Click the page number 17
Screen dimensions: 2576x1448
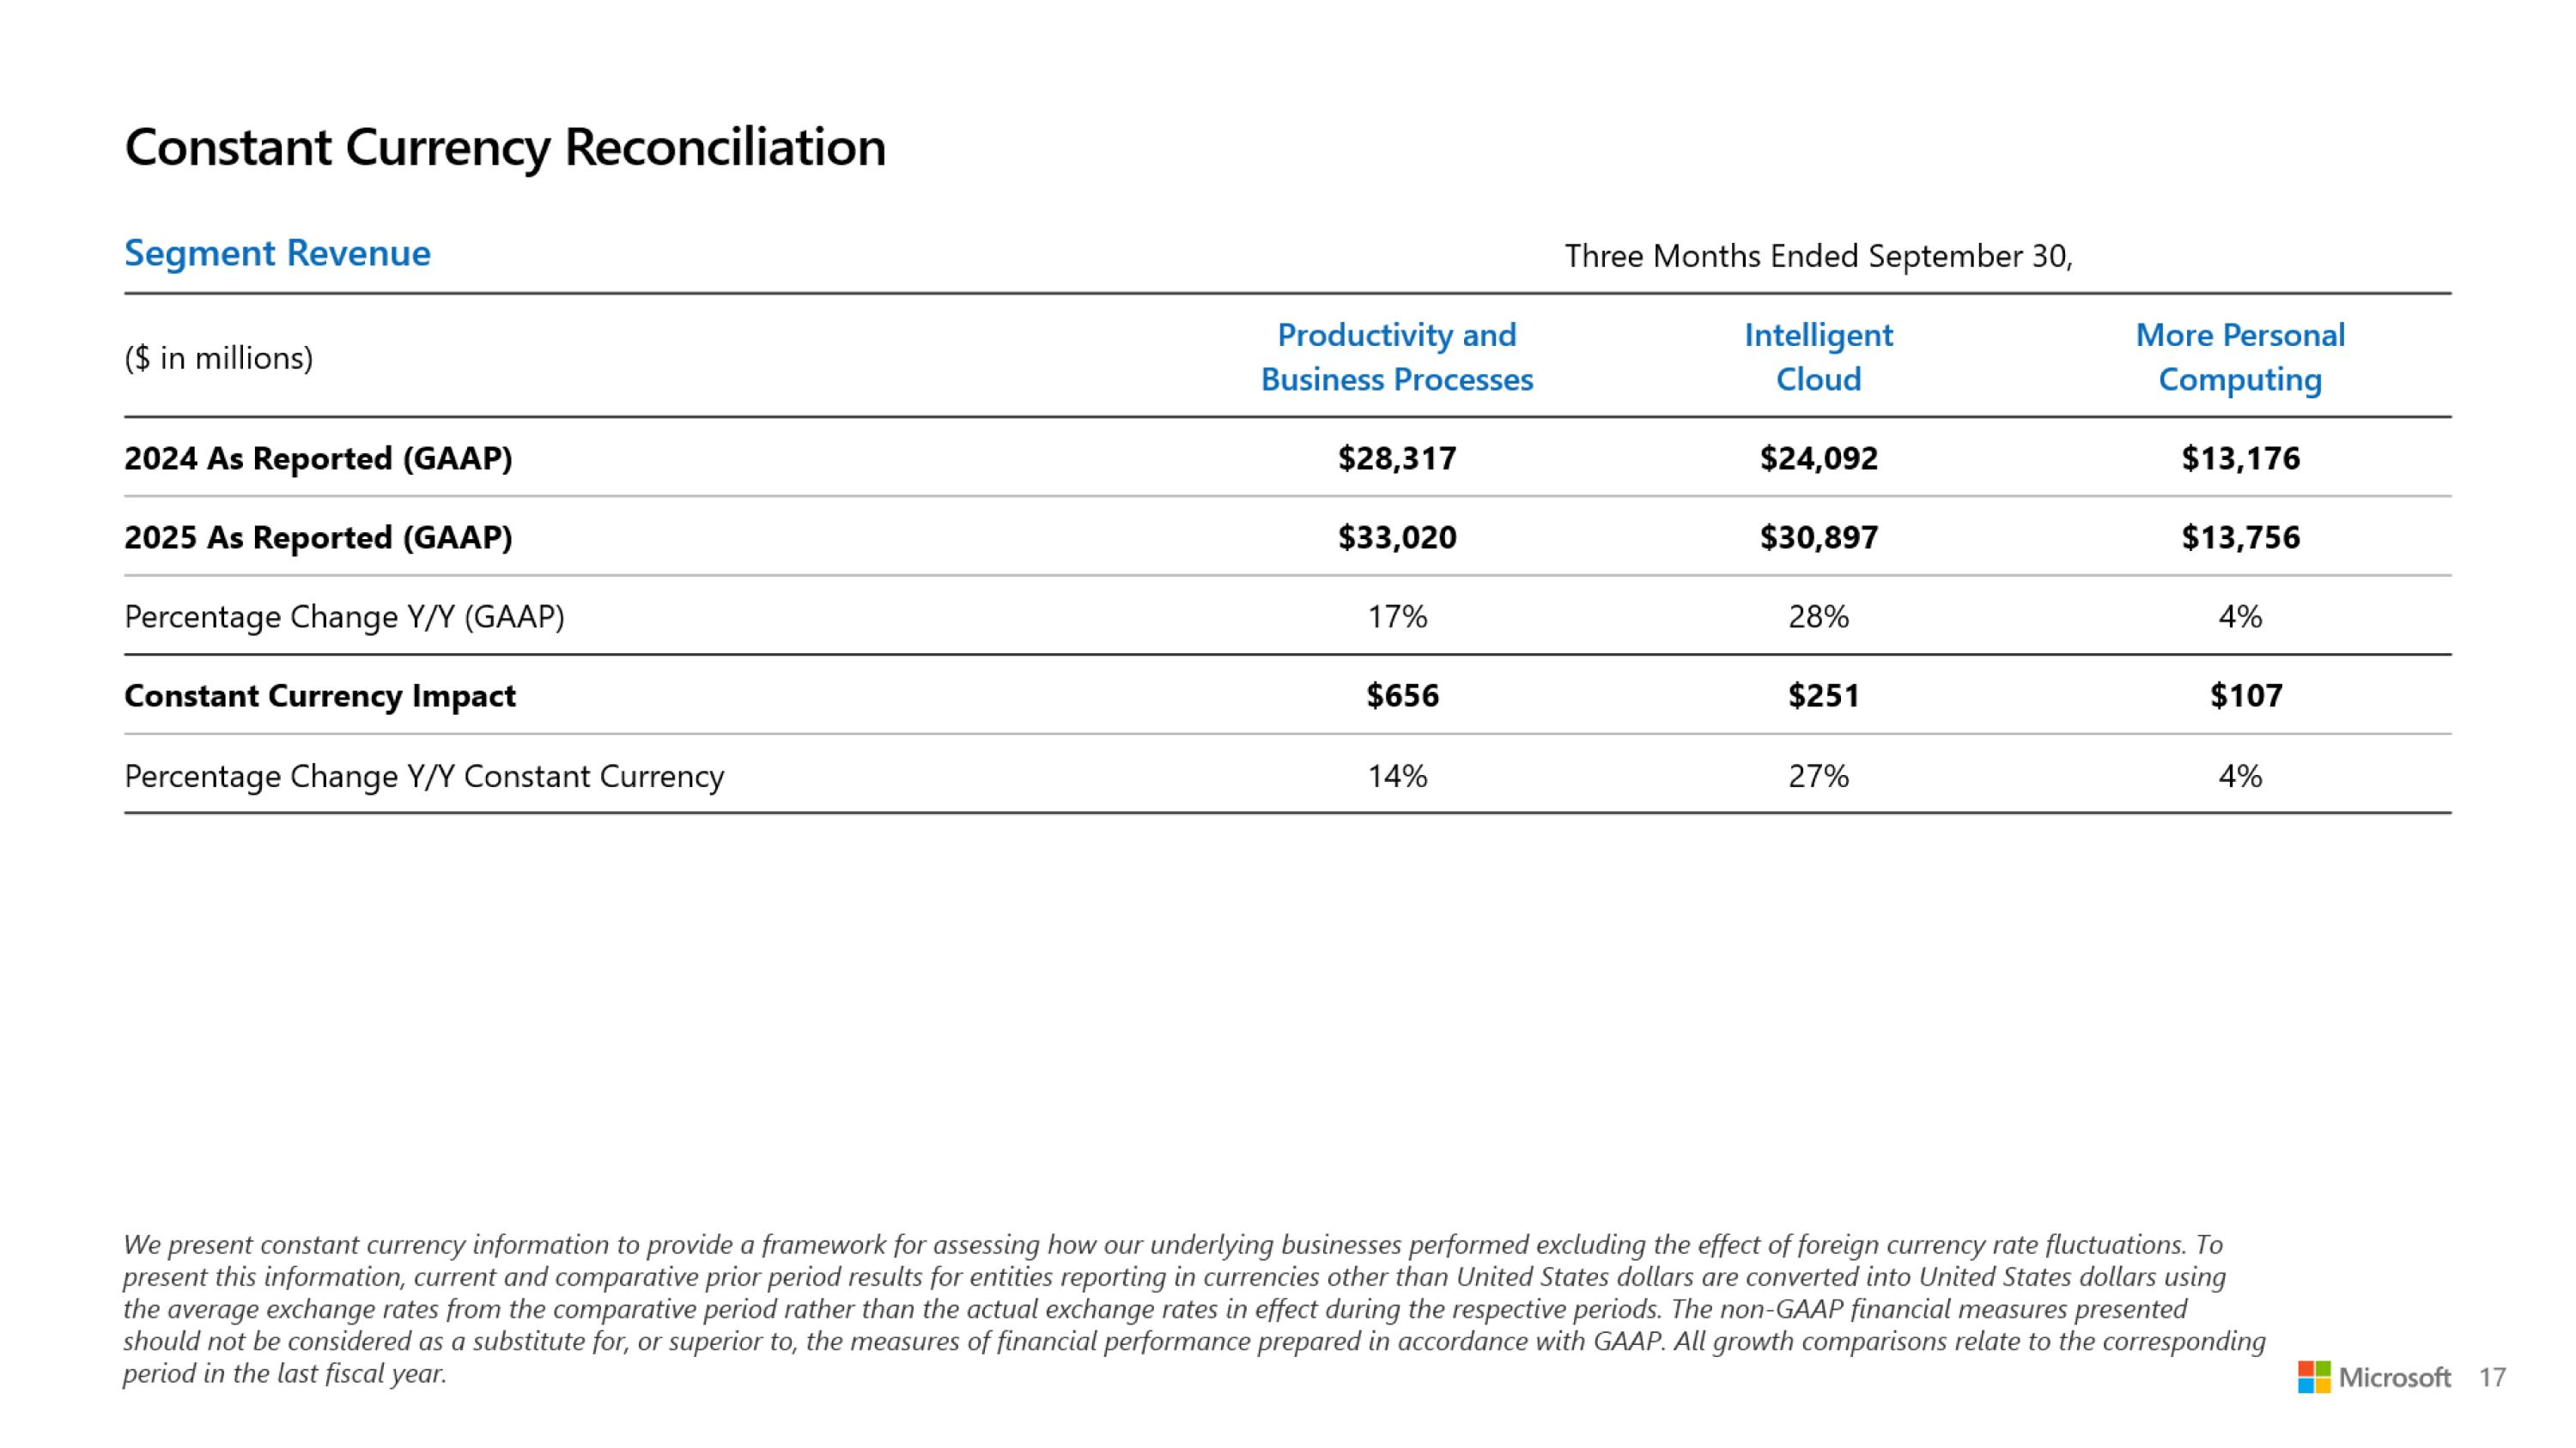pyautogui.click(x=2492, y=1378)
